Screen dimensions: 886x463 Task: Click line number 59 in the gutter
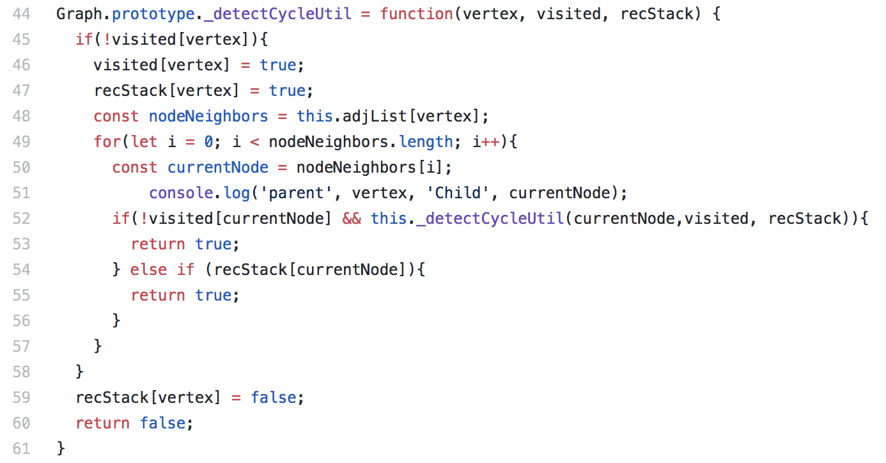click(x=21, y=397)
